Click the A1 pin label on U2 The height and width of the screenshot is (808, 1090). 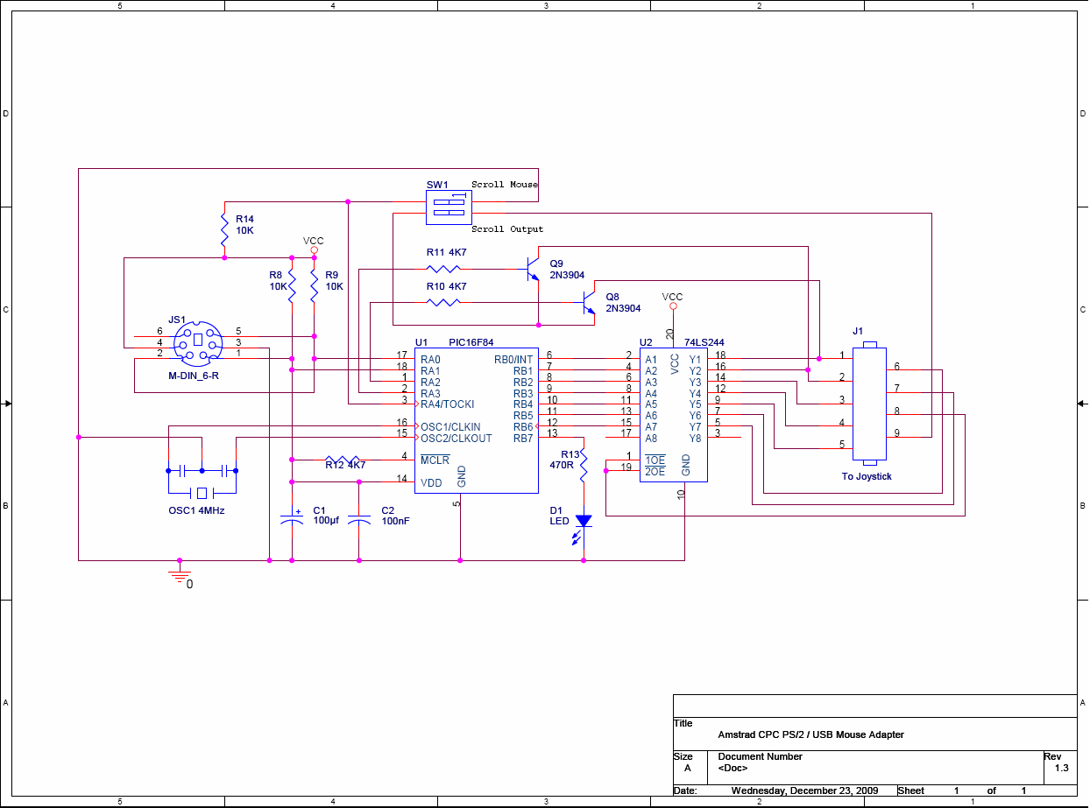pyautogui.click(x=651, y=359)
